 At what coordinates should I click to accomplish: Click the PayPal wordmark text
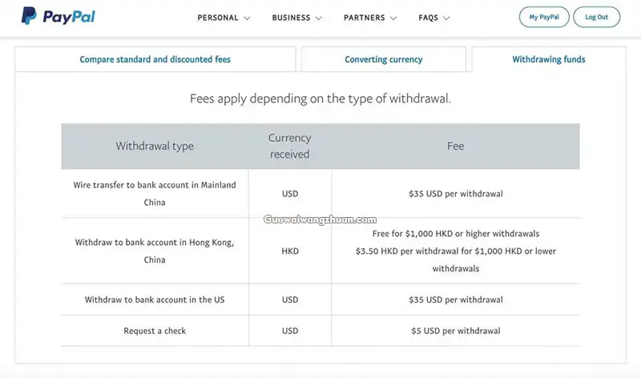click(x=69, y=17)
